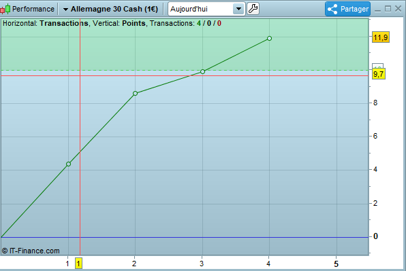Click the Transactions 4 / 0 / 0 summary
The height and width of the screenshot is (271, 406).
pos(185,23)
